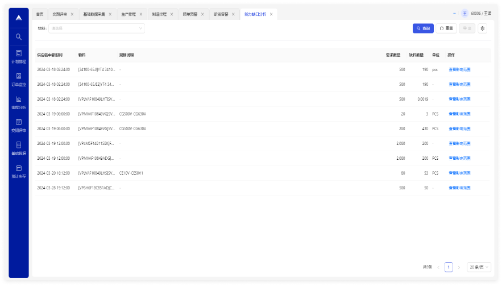Image resolution: width=502 pixels, height=286 pixels.
Task: Open the 预计库存 sidebar module
Action: click(19, 171)
